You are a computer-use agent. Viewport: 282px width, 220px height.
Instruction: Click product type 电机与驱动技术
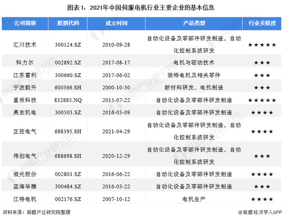194,62
